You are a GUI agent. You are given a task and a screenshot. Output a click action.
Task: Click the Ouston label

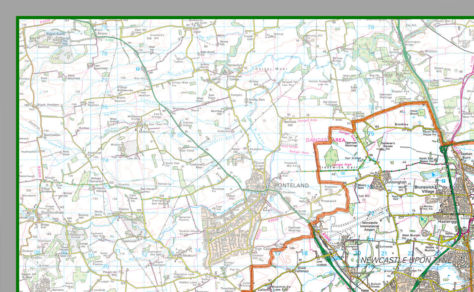[28, 251]
